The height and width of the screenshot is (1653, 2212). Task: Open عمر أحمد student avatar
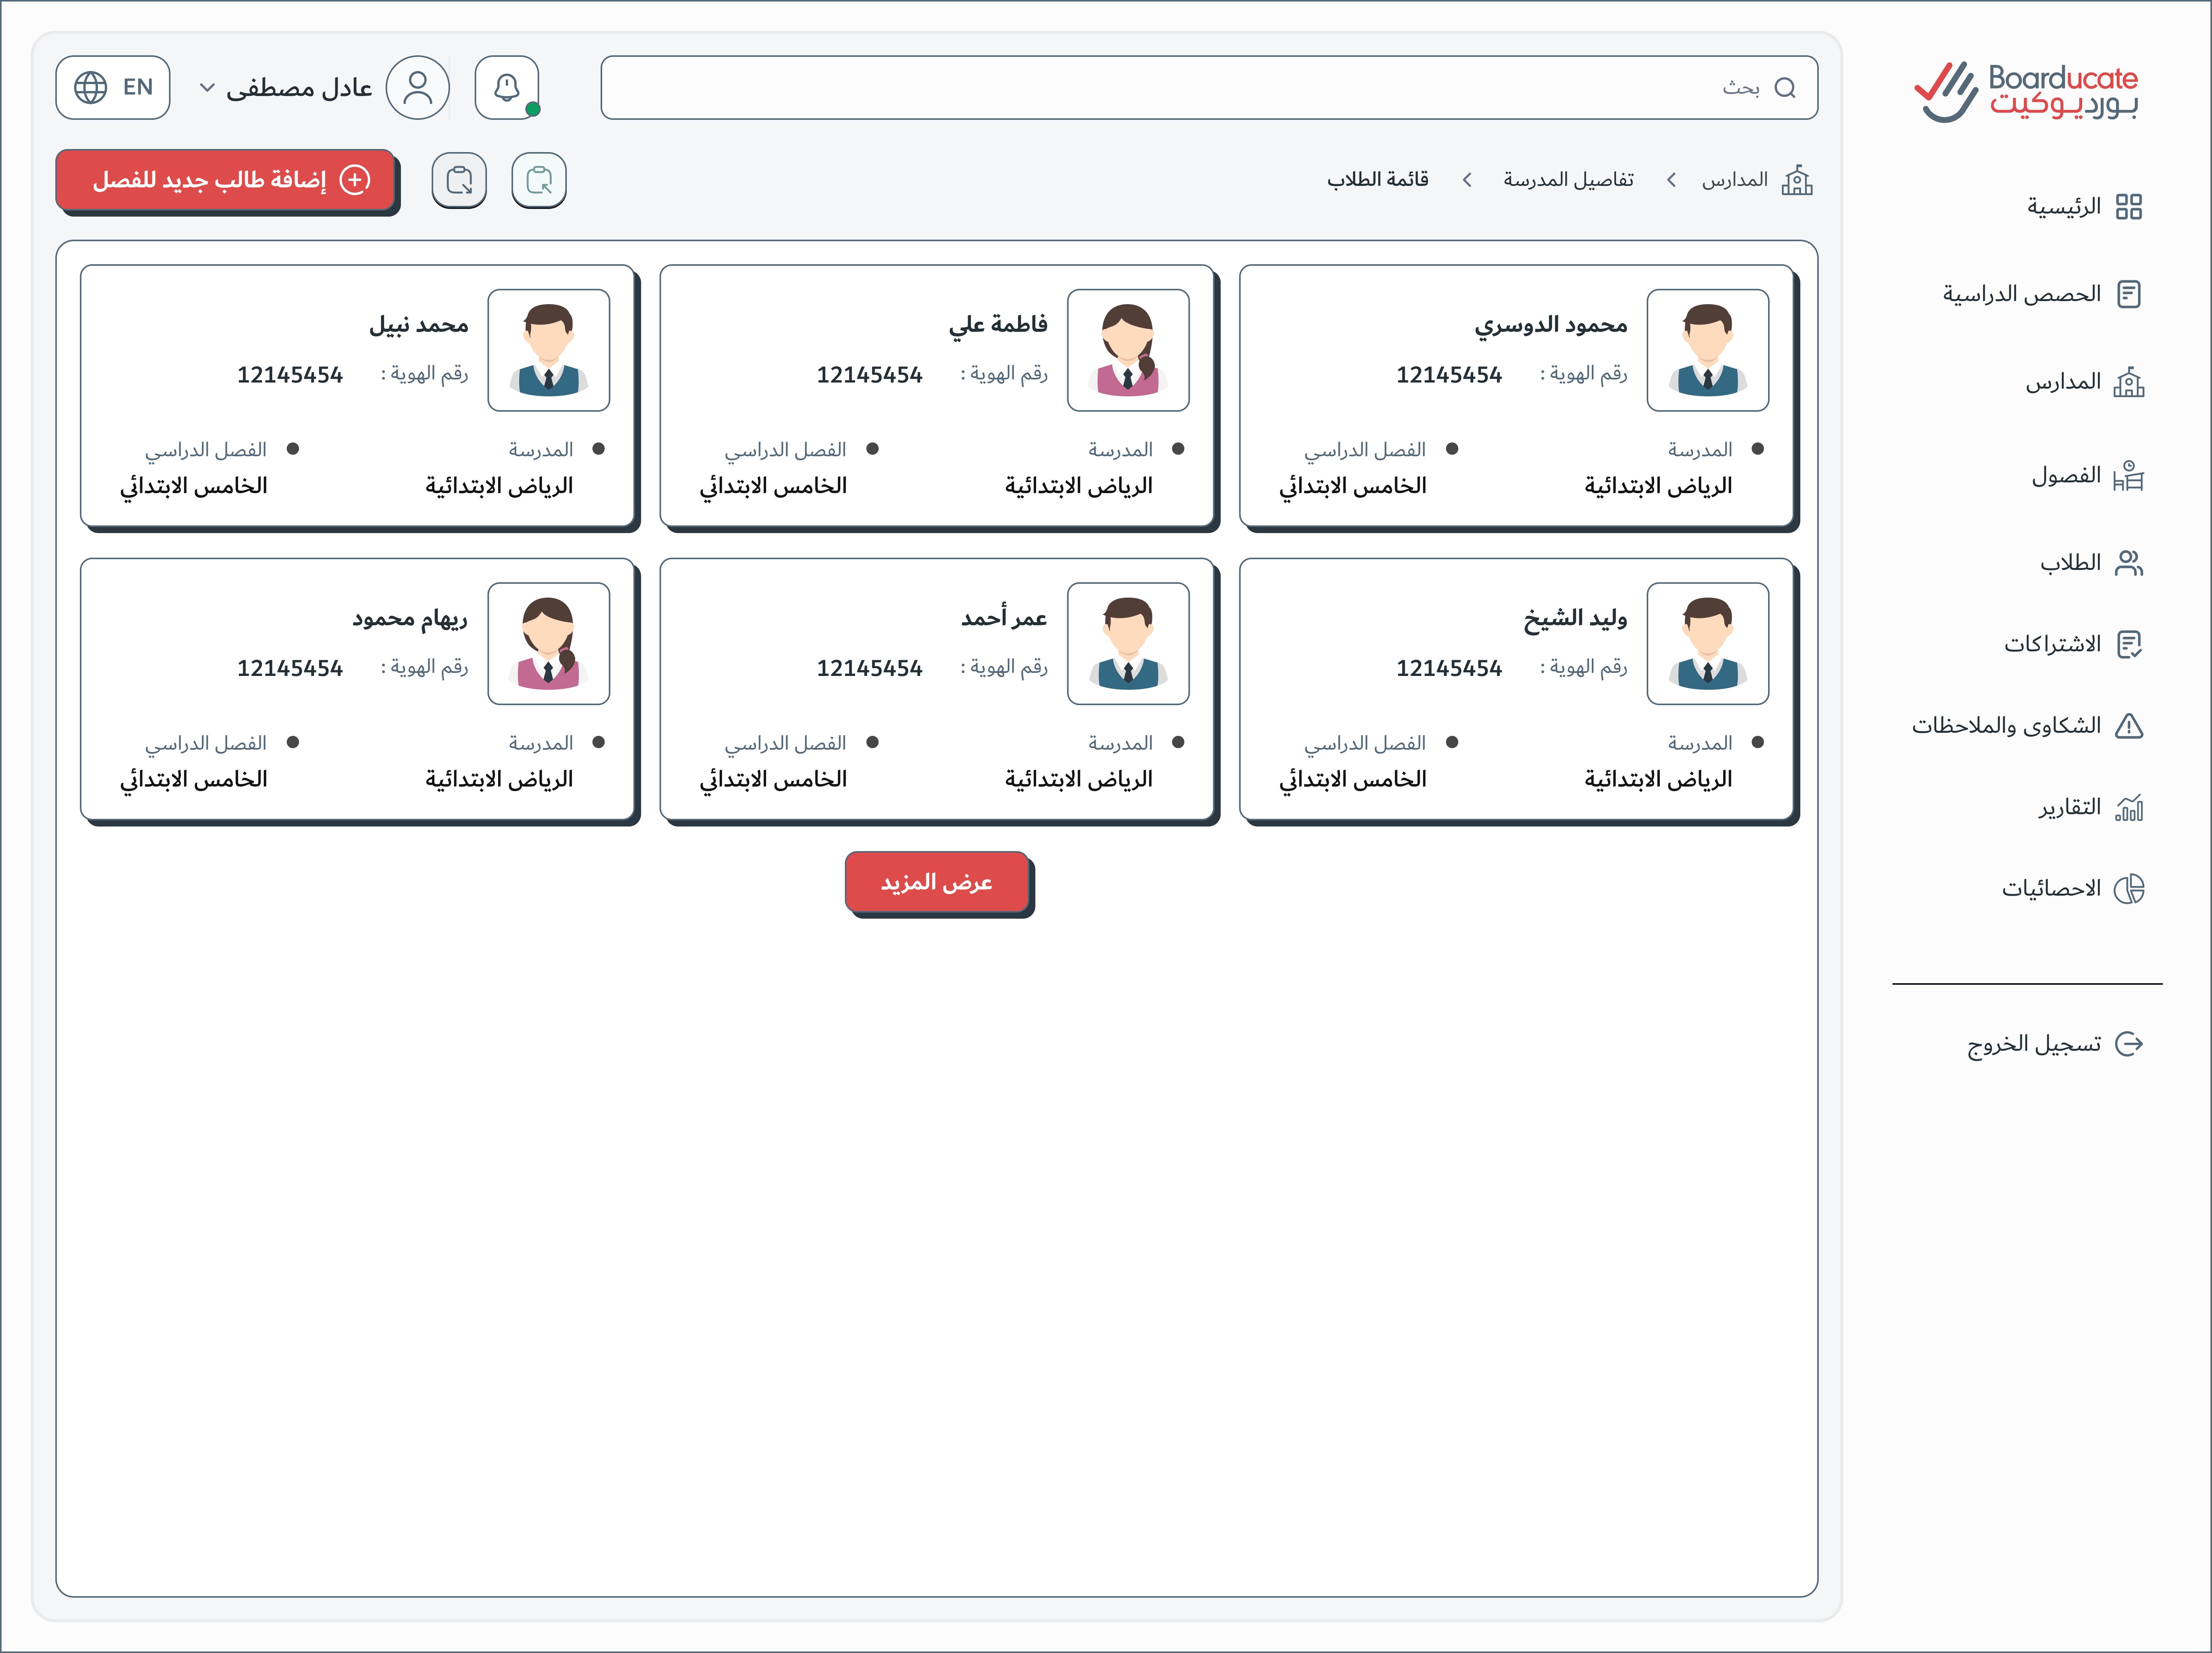click(1128, 644)
